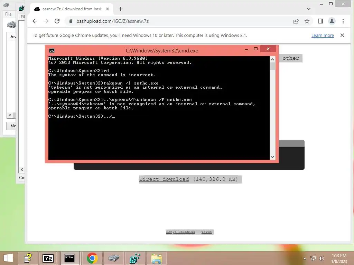Show hidden tray icons arrow
354x265 pixels.
305,258
